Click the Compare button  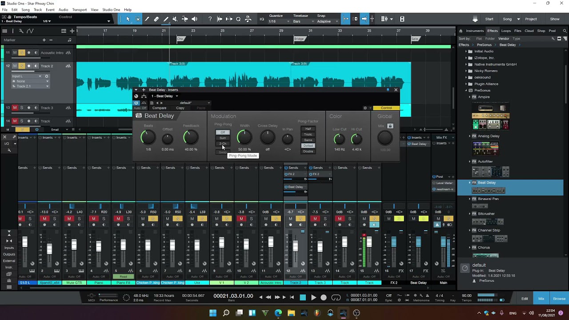click(159, 108)
